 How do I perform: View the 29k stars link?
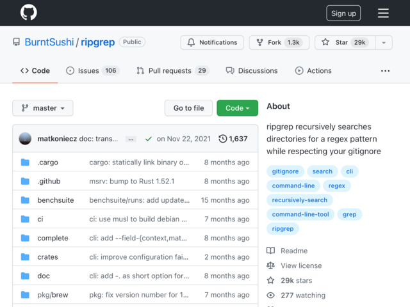(290, 281)
